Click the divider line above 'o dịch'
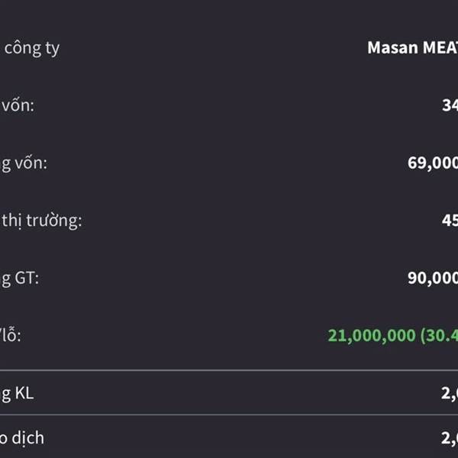Screen dimensions: 458x458 click(229, 414)
